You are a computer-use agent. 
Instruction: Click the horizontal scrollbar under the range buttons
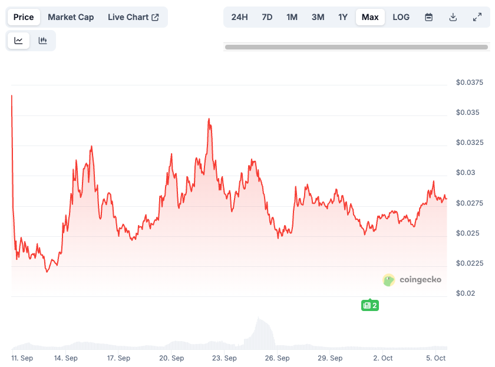click(x=356, y=47)
